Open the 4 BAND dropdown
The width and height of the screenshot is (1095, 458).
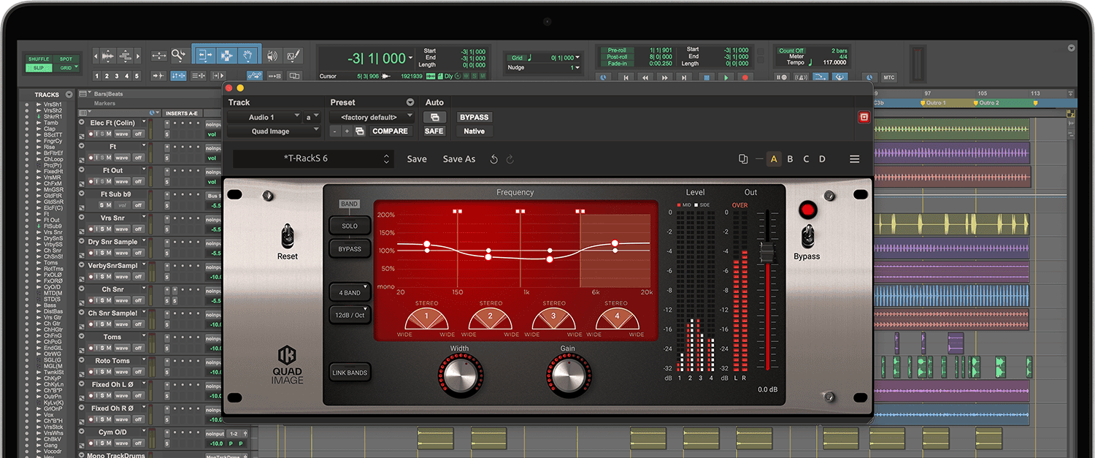click(x=350, y=293)
